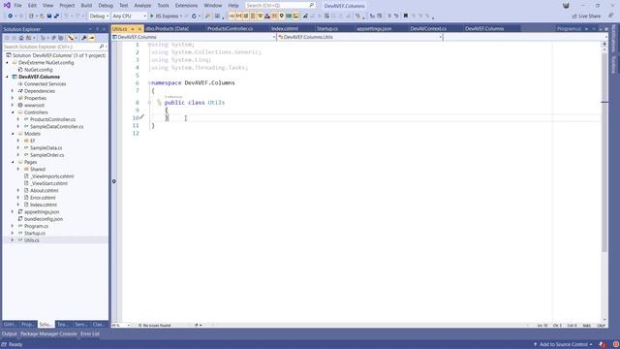Expand the Properties node

coord(13,98)
